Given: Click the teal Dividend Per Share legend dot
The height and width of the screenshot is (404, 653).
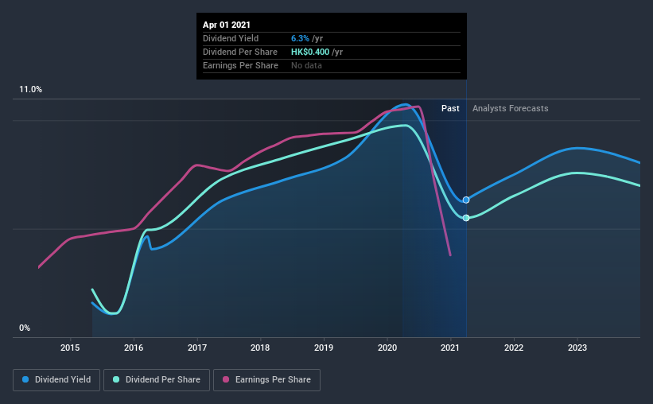Looking at the screenshot, I should (116, 379).
